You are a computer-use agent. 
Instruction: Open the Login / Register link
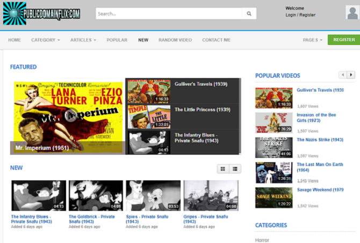tap(300, 15)
